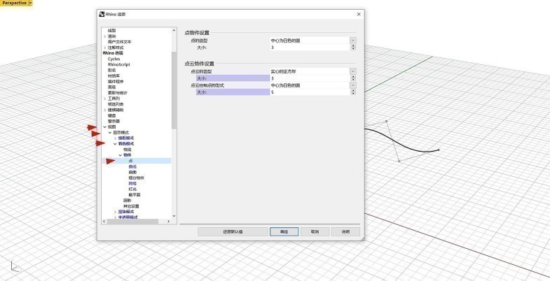Click the tree horizontal scrollbar right arrow
The width and height of the screenshot is (550, 281).
click(168, 222)
